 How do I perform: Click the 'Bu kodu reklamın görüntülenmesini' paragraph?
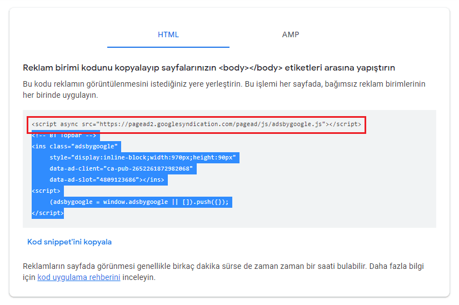coord(224,89)
